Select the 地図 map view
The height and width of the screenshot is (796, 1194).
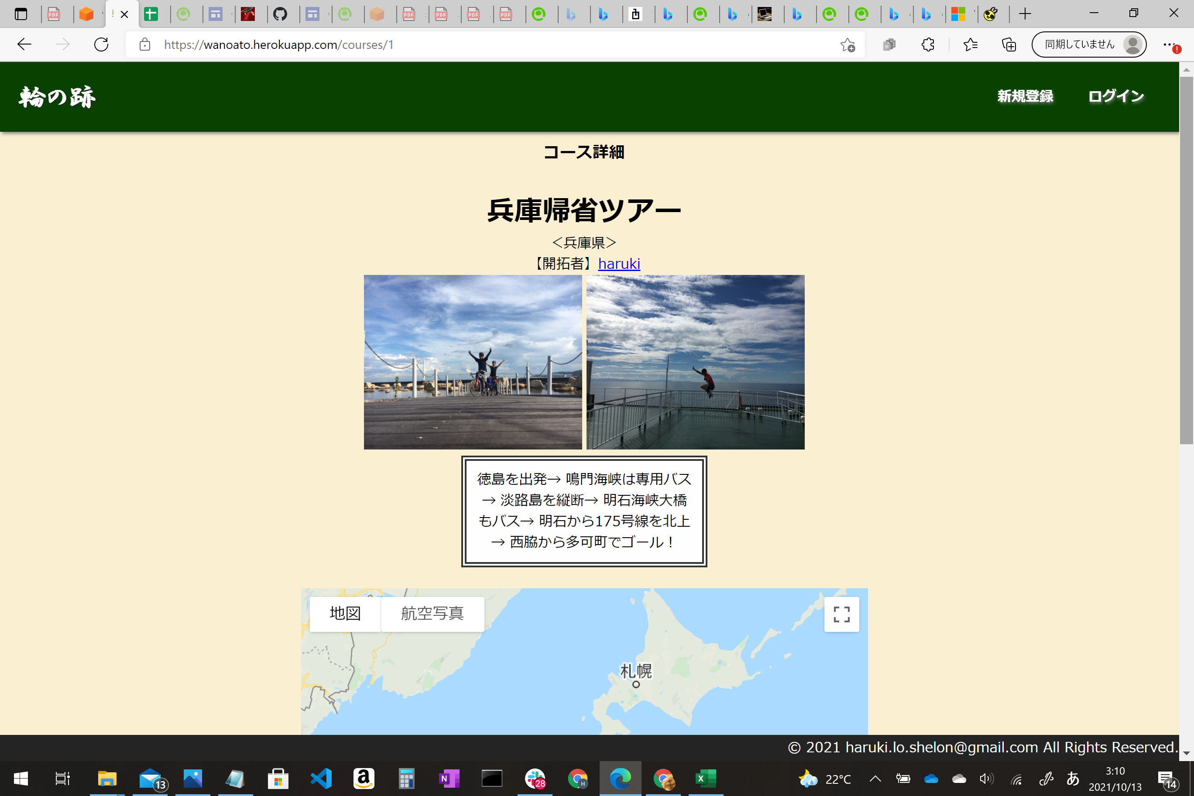345,613
